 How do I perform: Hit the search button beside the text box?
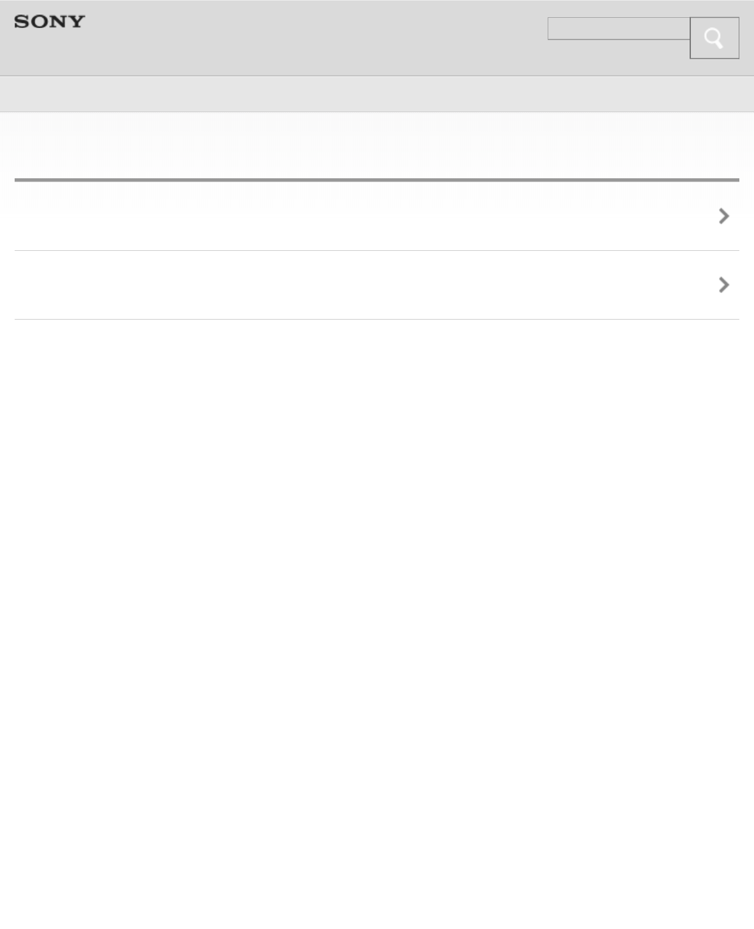(714, 38)
